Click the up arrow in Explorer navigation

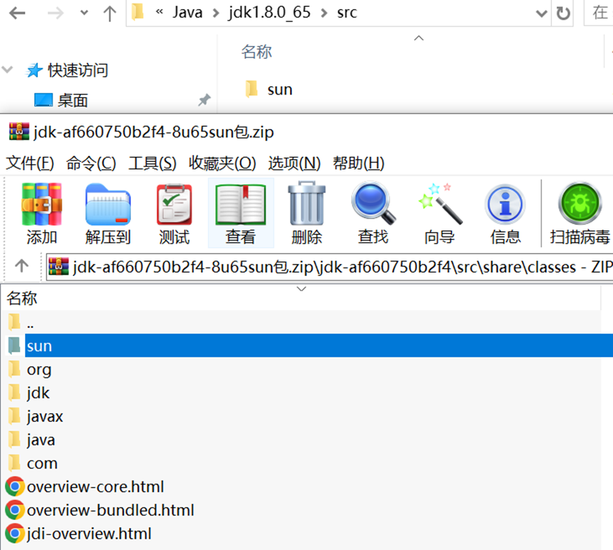coord(109,13)
